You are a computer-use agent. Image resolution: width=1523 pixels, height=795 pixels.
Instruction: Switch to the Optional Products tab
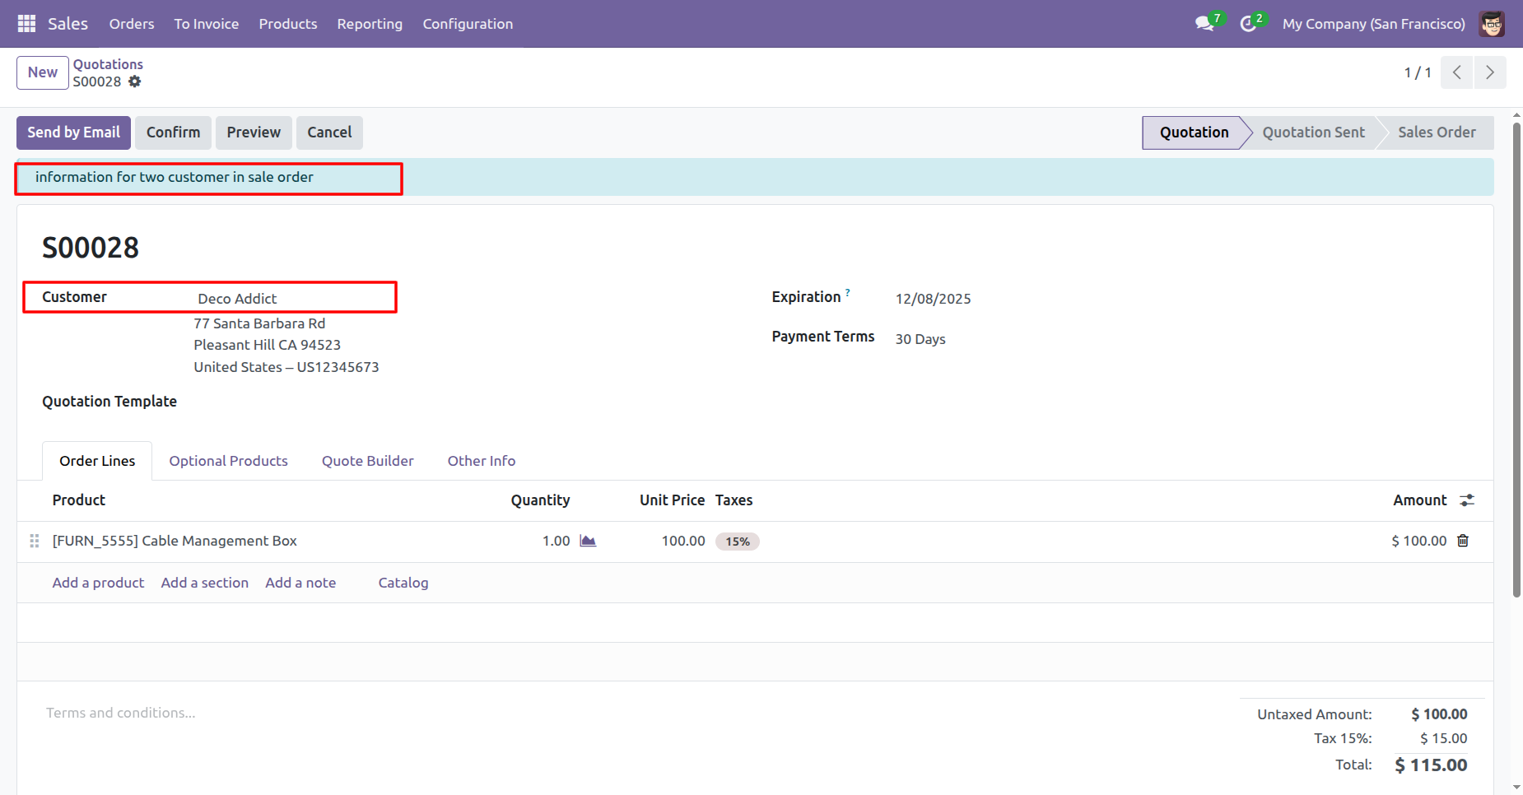[x=228, y=461]
